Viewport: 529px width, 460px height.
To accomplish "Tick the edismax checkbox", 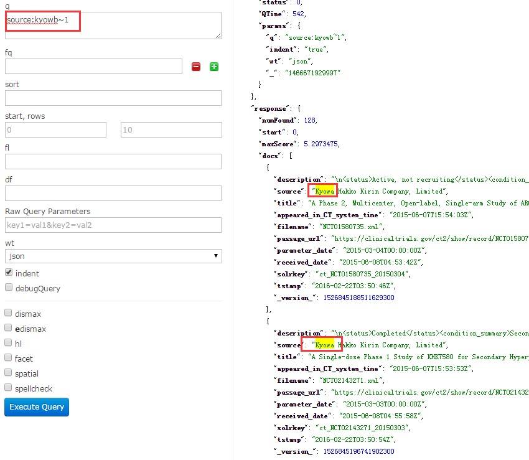I will pyautogui.click(x=8, y=327).
